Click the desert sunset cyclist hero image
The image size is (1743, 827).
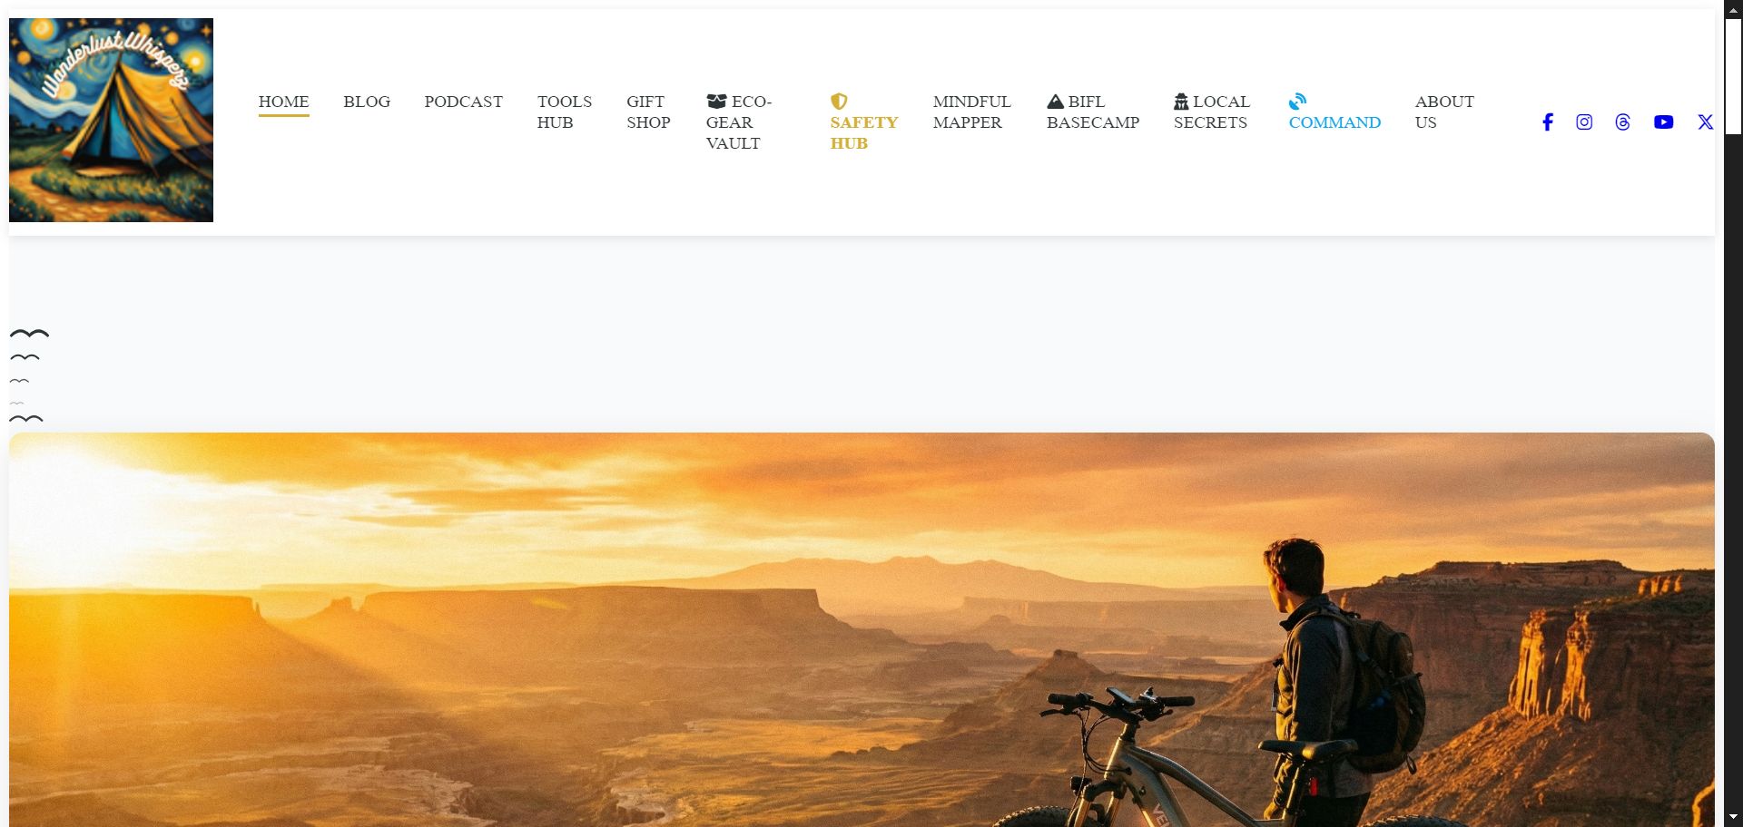click(862, 629)
